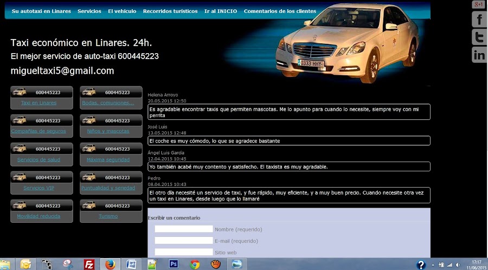
Task: Click the Taxi económico en Linares heading
Action: click(x=81, y=43)
